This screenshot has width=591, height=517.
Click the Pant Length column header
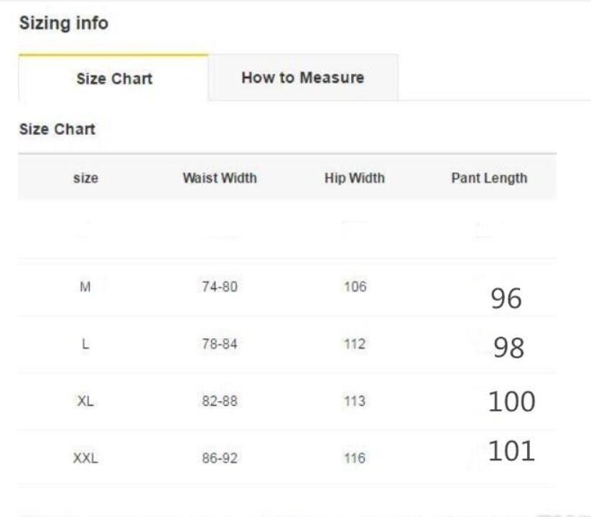pyautogui.click(x=489, y=178)
